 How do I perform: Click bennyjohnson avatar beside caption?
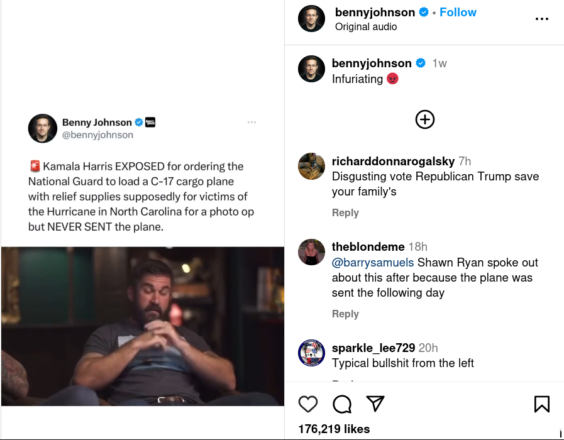tap(311, 69)
